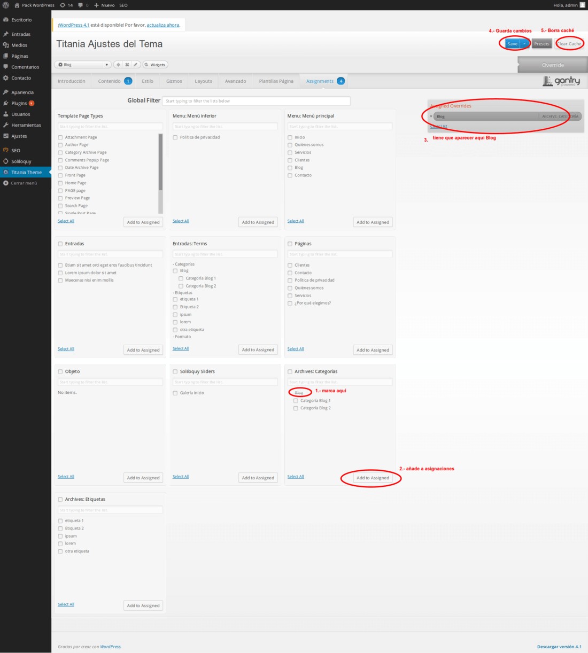The image size is (588, 653).
Task: Open the Save button dropdown arrow
Action: click(524, 44)
